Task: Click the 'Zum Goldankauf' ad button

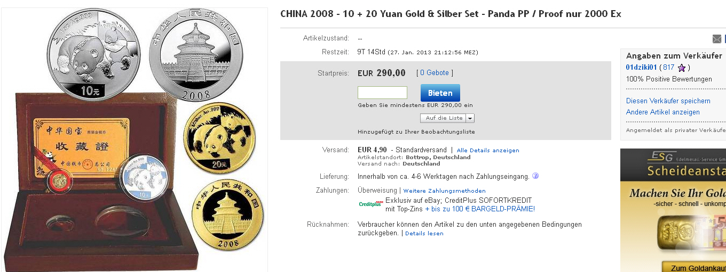Action: pos(694,267)
